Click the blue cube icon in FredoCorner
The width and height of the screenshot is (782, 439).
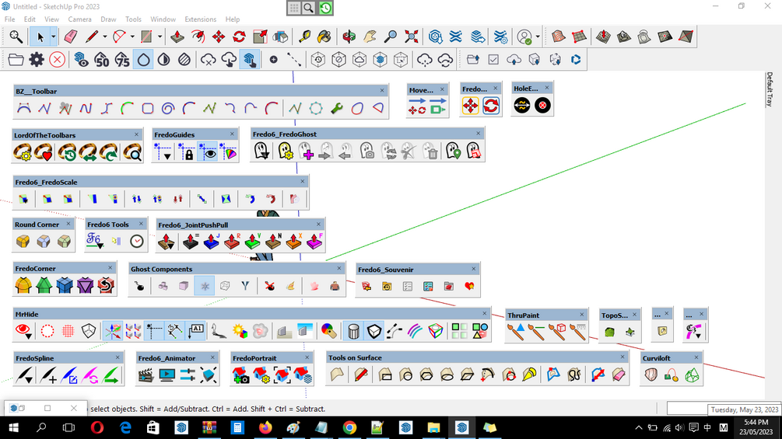65,286
